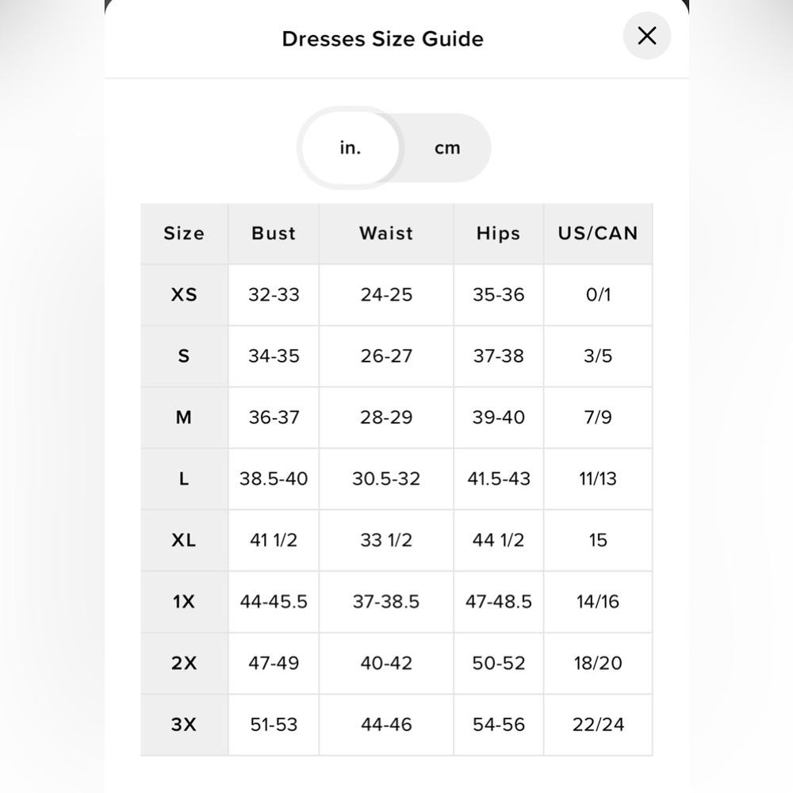
Task: Click the US/CAN column header
Action: click(x=598, y=234)
